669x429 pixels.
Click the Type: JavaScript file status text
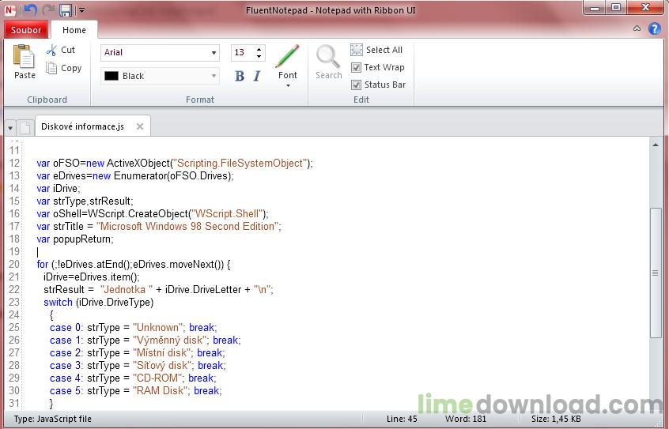click(x=52, y=419)
